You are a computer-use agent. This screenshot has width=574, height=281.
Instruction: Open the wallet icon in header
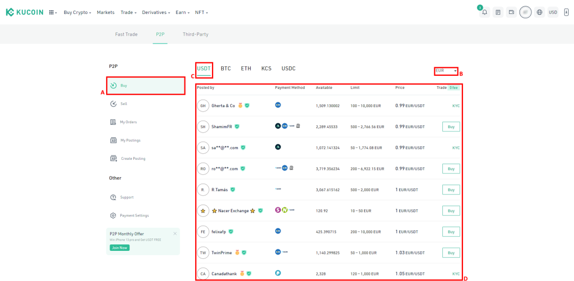tap(511, 12)
